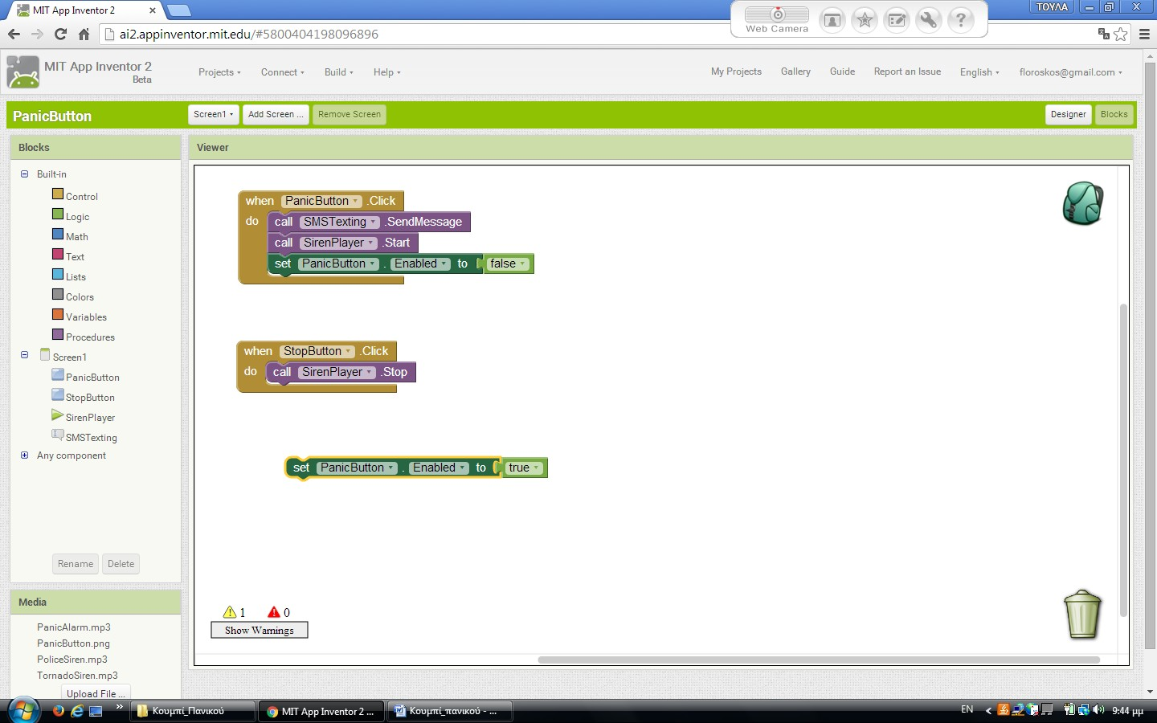This screenshot has width=1157, height=723.
Task: Open the Screen1 dropdown button
Action: (214, 114)
